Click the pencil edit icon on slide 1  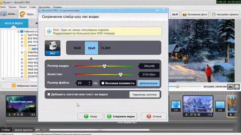[14, 115]
